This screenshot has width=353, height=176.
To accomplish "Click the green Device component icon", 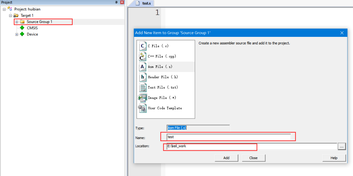I will [x=22, y=34].
